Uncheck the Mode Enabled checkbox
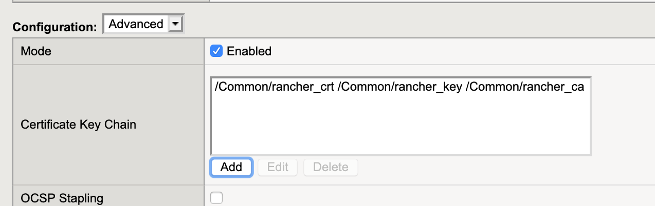The image size is (655, 206). coord(216,51)
